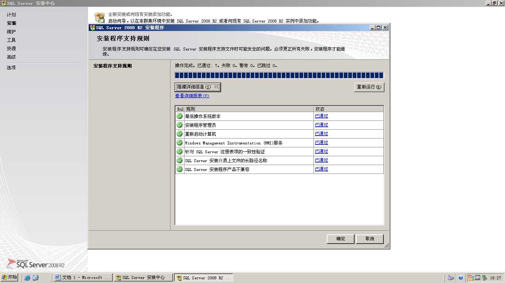Open 已通过 status for 安装程序管理员
505x283 pixels.
[x=322, y=125]
